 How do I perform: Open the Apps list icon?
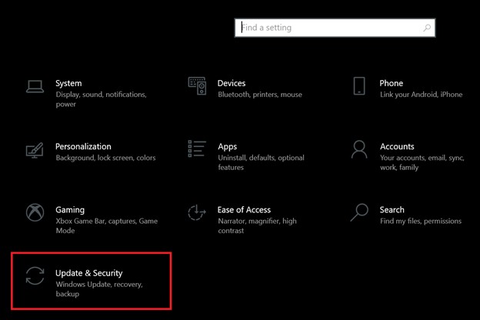(x=197, y=148)
